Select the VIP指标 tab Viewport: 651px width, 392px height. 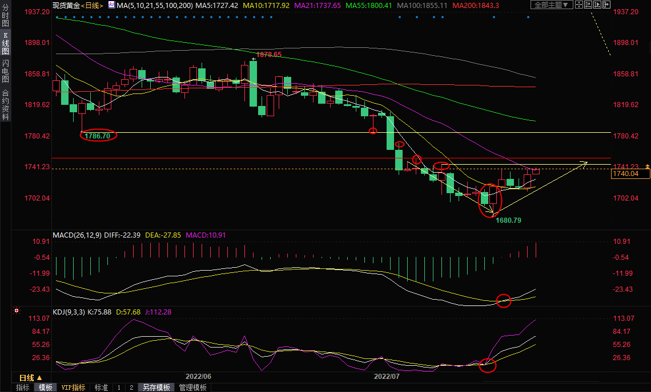[74, 387]
